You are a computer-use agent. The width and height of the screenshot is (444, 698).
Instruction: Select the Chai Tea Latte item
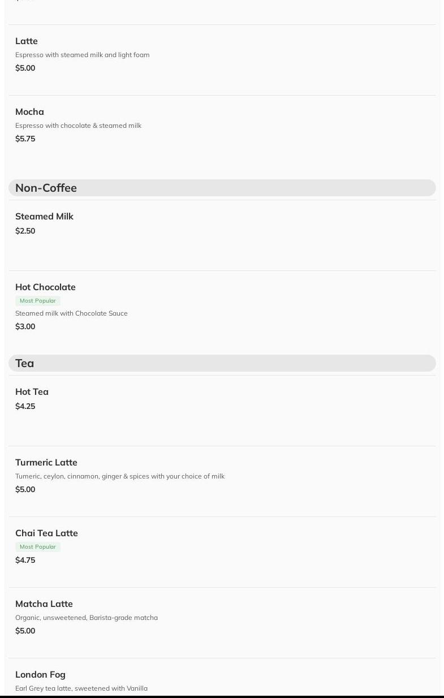(x=46, y=533)
